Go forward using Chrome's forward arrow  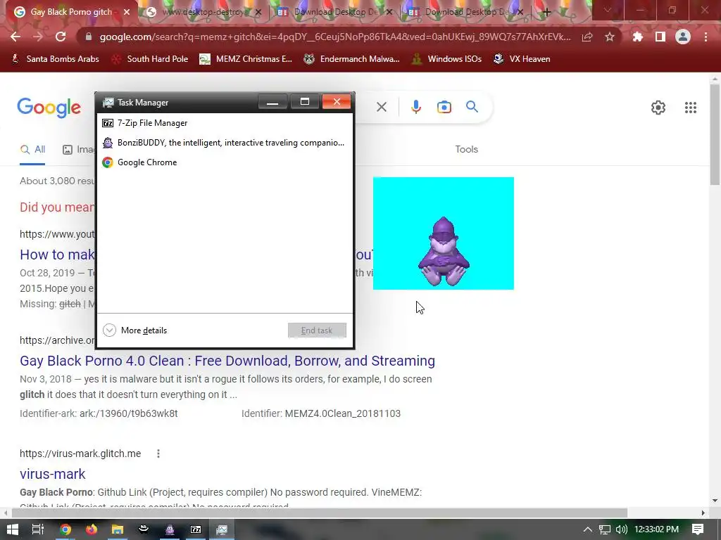(x=38, y=37)
